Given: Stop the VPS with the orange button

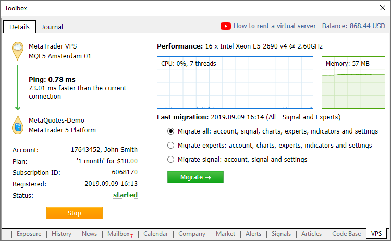Looking at the screenshot, I should click(x=75, y=213).
